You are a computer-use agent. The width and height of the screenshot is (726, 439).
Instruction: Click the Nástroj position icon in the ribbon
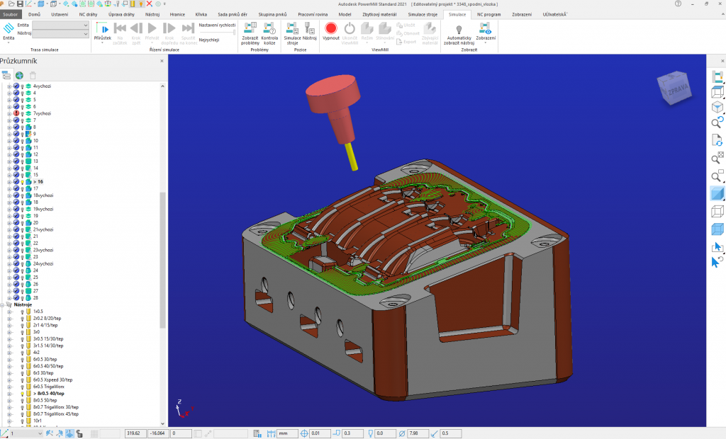[310, 29]
